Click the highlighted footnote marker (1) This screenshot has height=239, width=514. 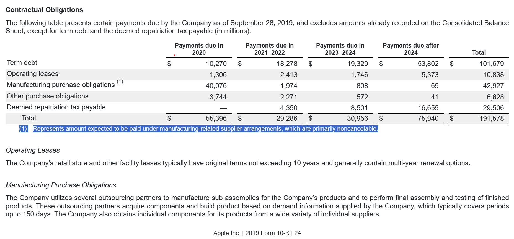pyautogui.click(x=23, y=129)
